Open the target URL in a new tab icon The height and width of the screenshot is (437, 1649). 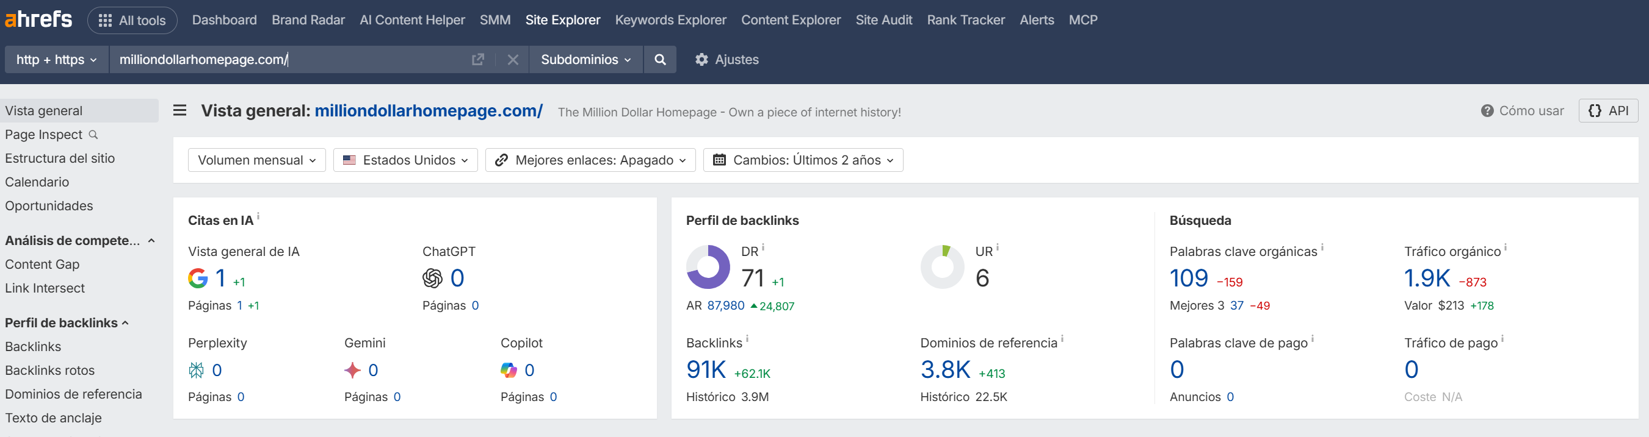point(477,59)
